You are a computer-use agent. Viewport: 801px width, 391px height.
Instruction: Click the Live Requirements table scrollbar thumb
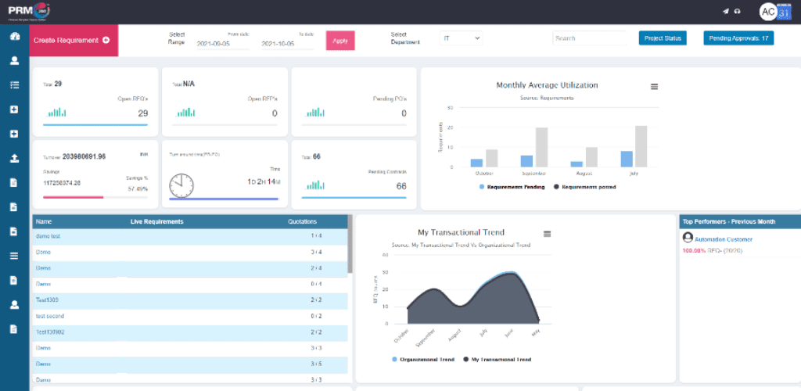point(350,244)
